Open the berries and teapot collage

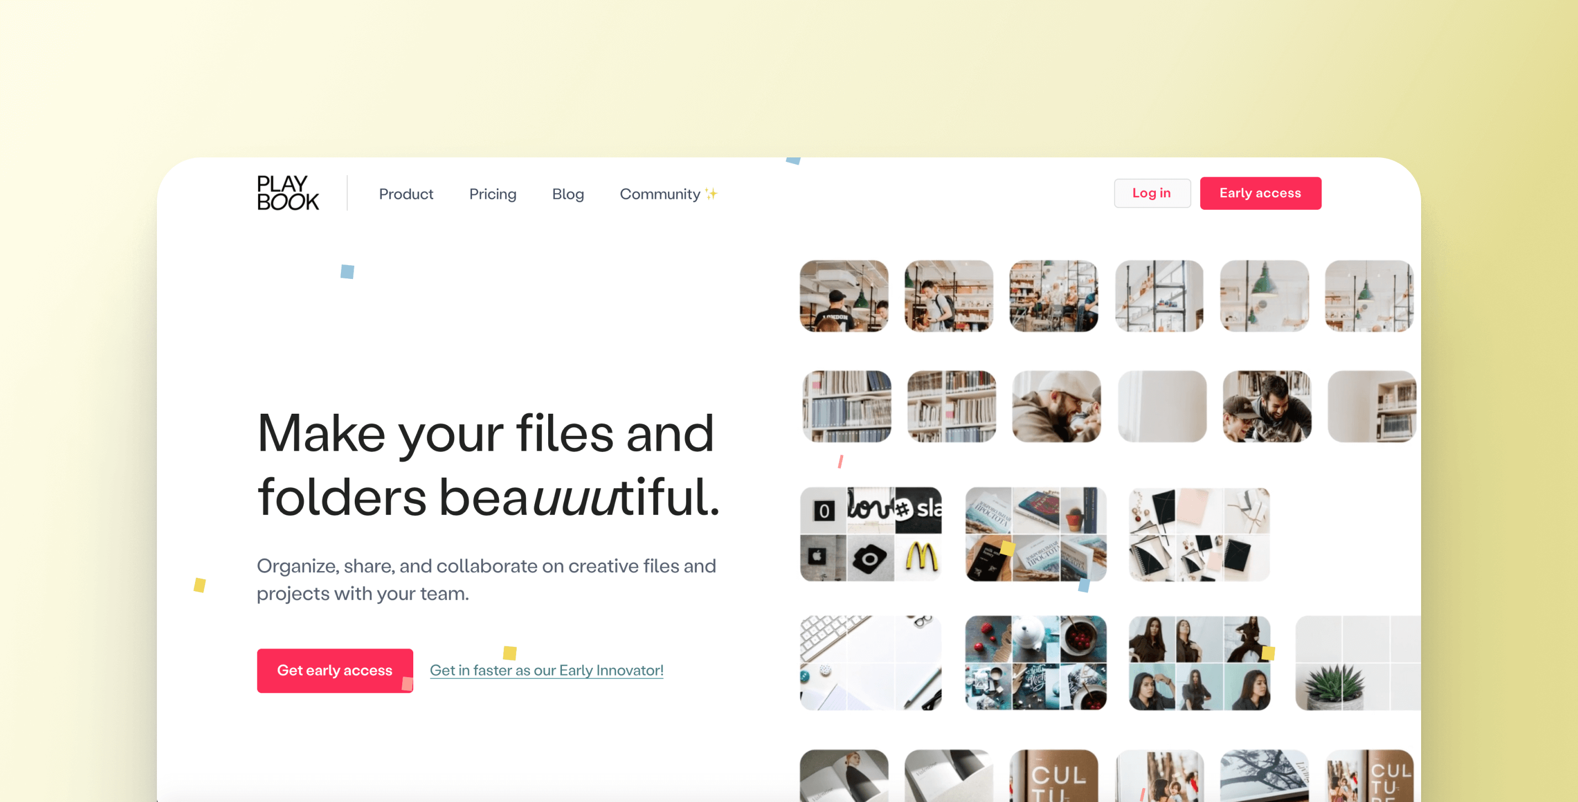[x=1035, y=662]
